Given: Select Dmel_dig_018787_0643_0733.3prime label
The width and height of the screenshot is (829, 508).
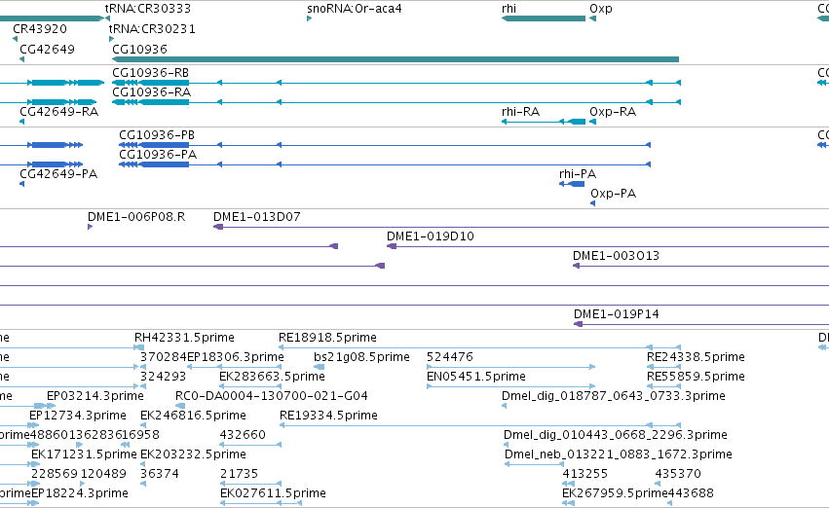Looking at the screenshot, I should [614, 396].
